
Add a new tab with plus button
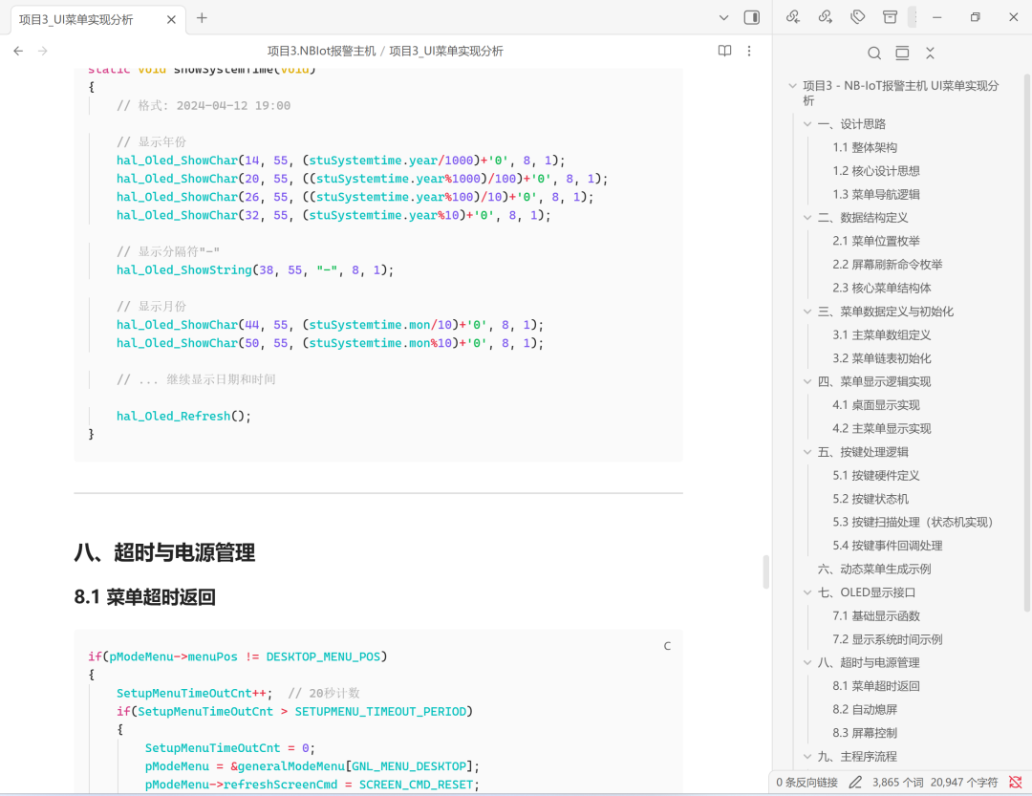(202, 18)
